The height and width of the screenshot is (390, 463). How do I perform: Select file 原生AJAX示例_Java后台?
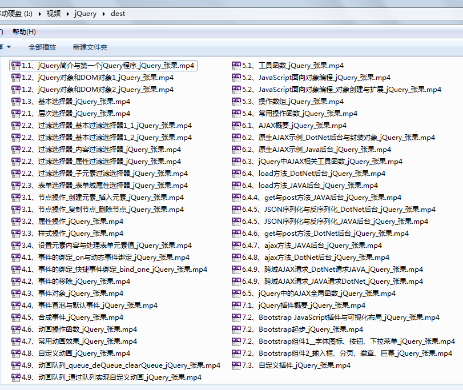click(x=312, y=150)
